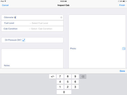The width and height of the screenshot is (127, 95).
Task: Tap the Fuel Level label
Action: 9,23
